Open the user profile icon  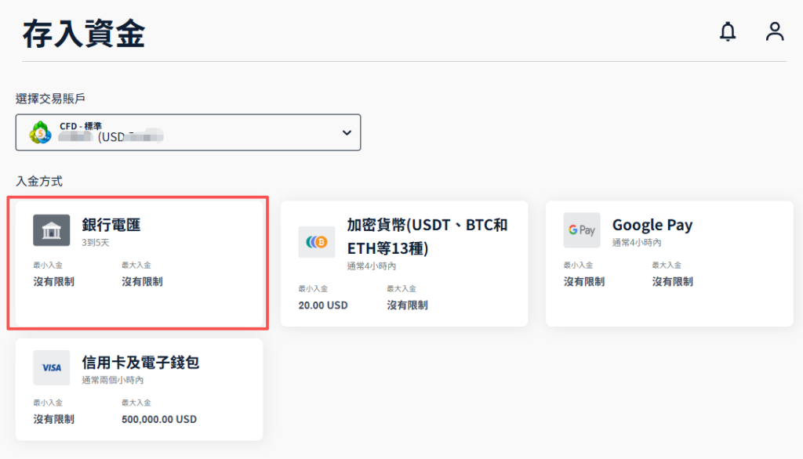click(775, 32)
